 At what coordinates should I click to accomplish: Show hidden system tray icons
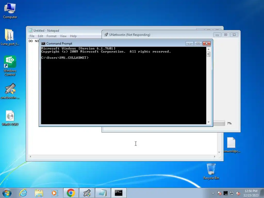point(213,193)
